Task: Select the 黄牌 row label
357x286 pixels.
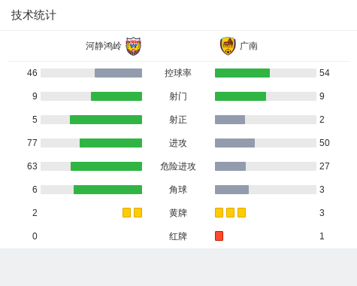Action: tap(178, 213)
